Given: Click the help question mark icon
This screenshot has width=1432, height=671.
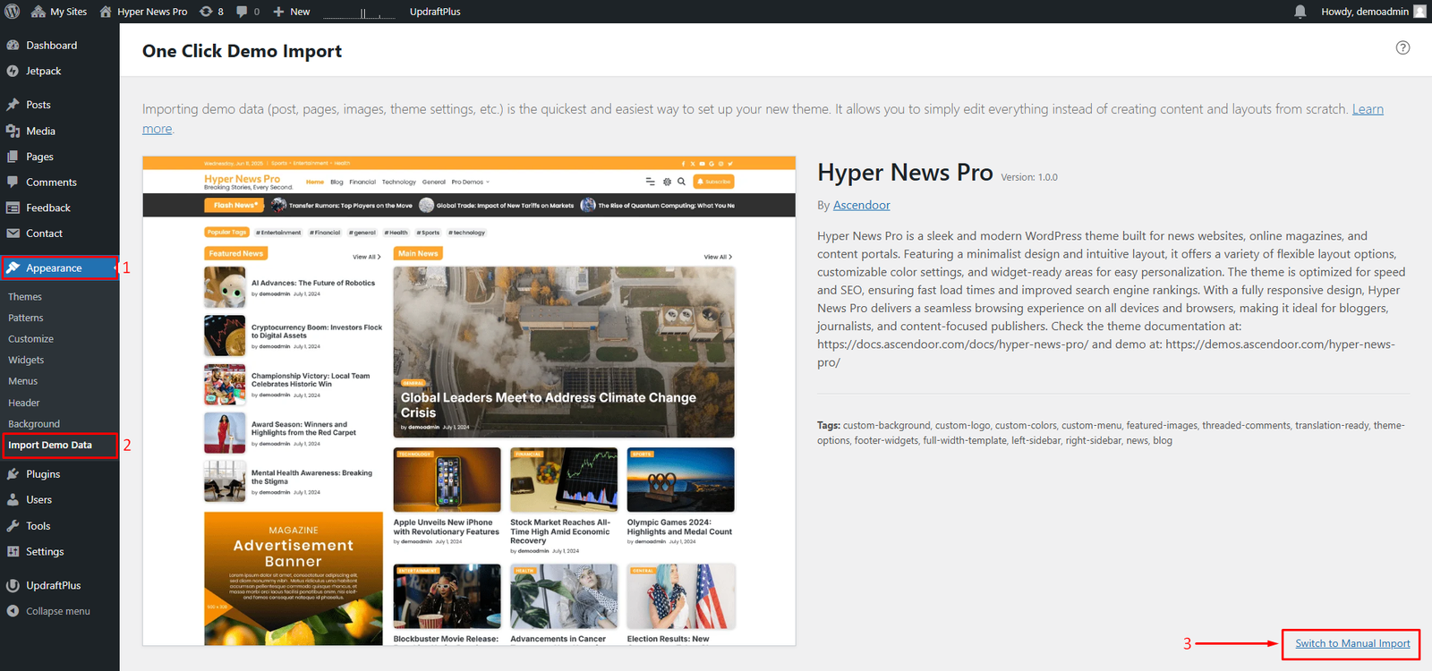Looking at the screenshot, I should (1402, 48).
